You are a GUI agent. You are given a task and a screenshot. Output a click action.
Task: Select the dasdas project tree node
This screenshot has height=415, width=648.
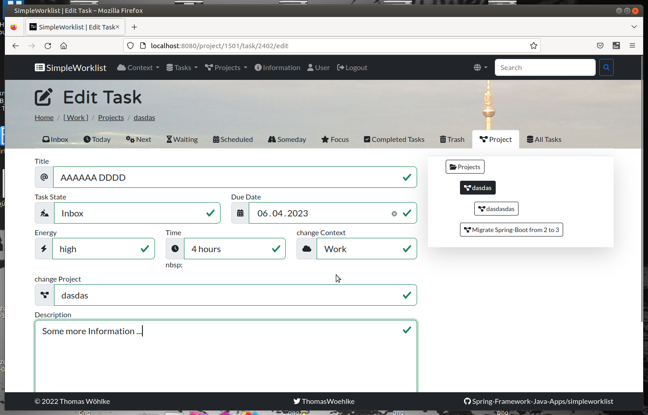click(478, 188)
